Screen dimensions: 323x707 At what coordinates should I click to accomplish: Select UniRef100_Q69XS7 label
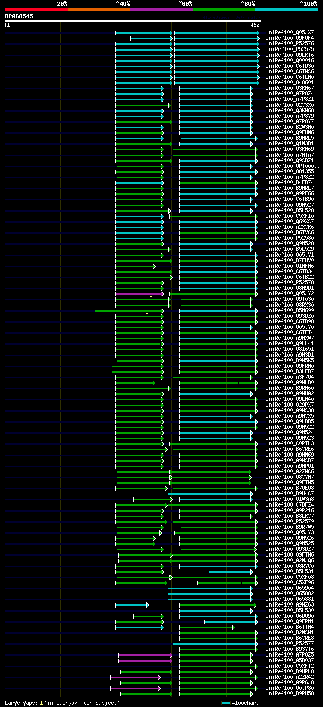pos(290,221)
